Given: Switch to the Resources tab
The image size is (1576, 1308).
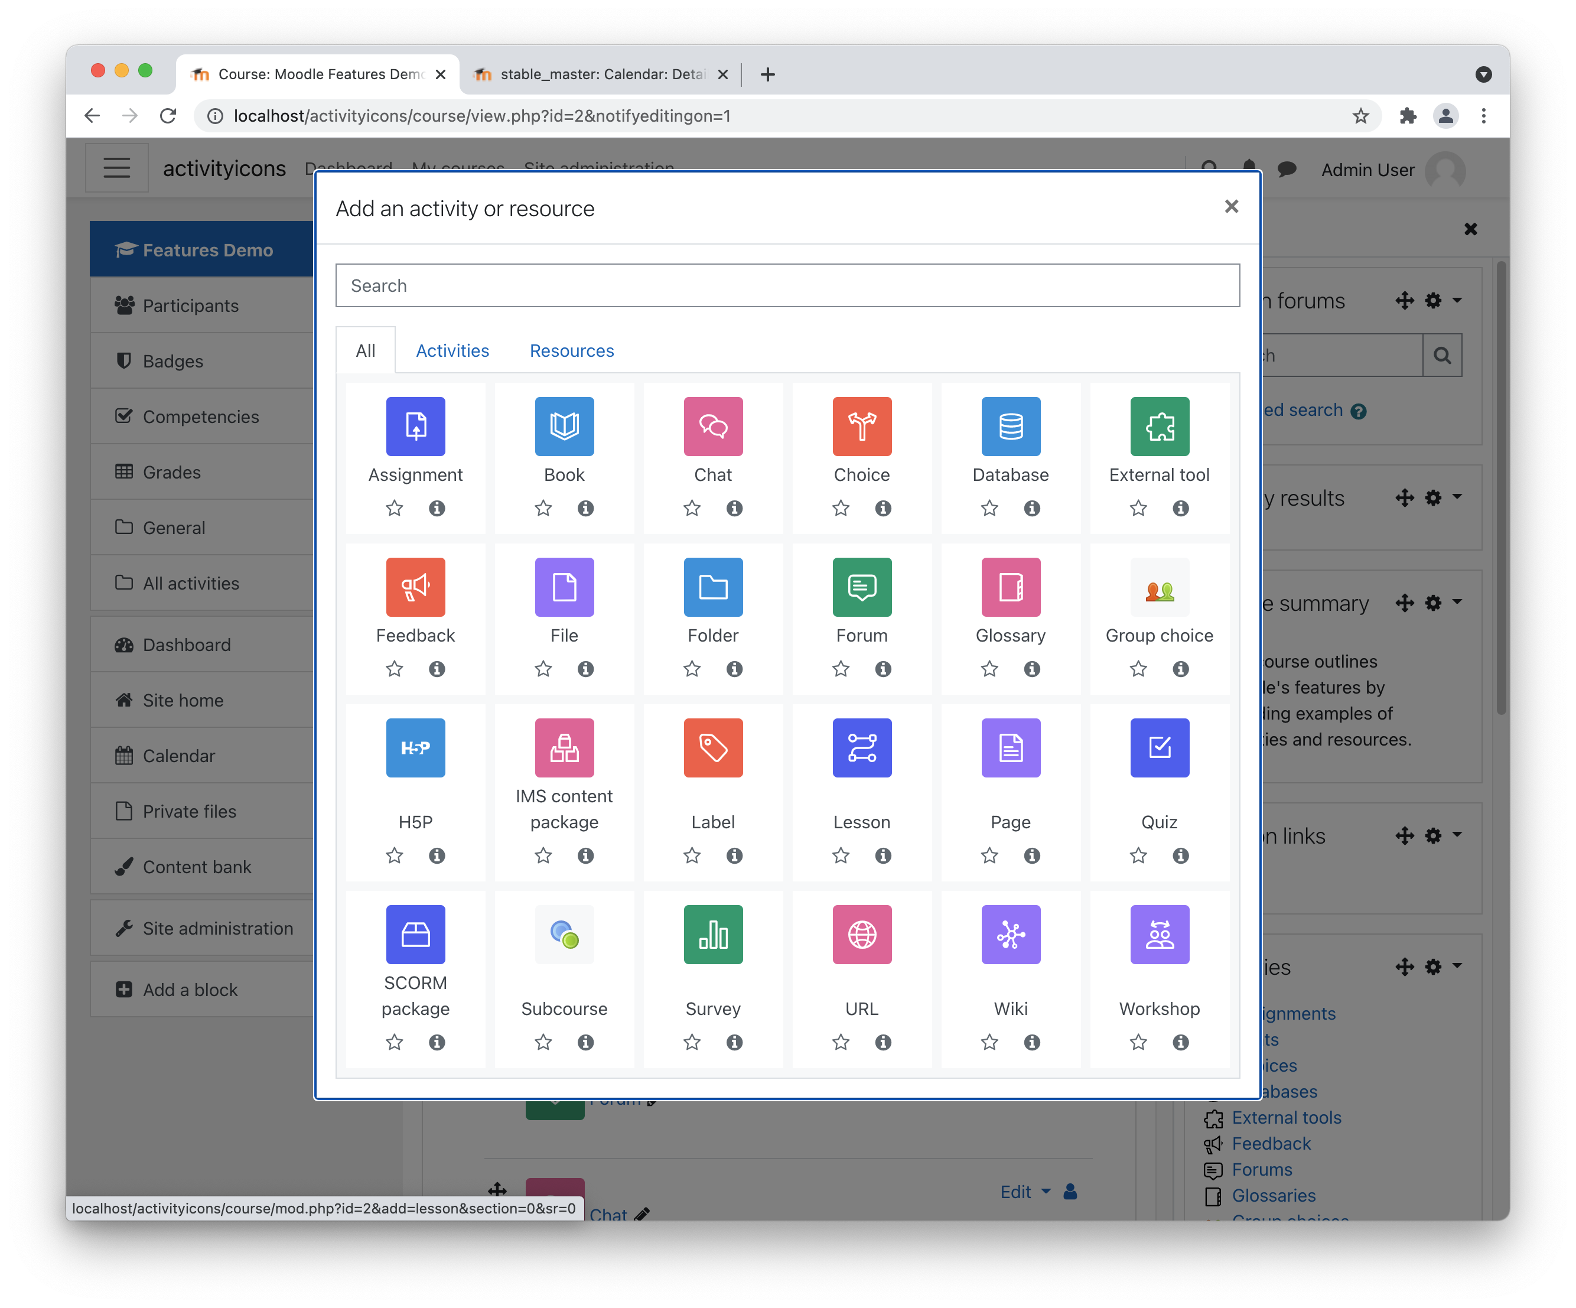Looking at the screenshot, I should (572, 350).
